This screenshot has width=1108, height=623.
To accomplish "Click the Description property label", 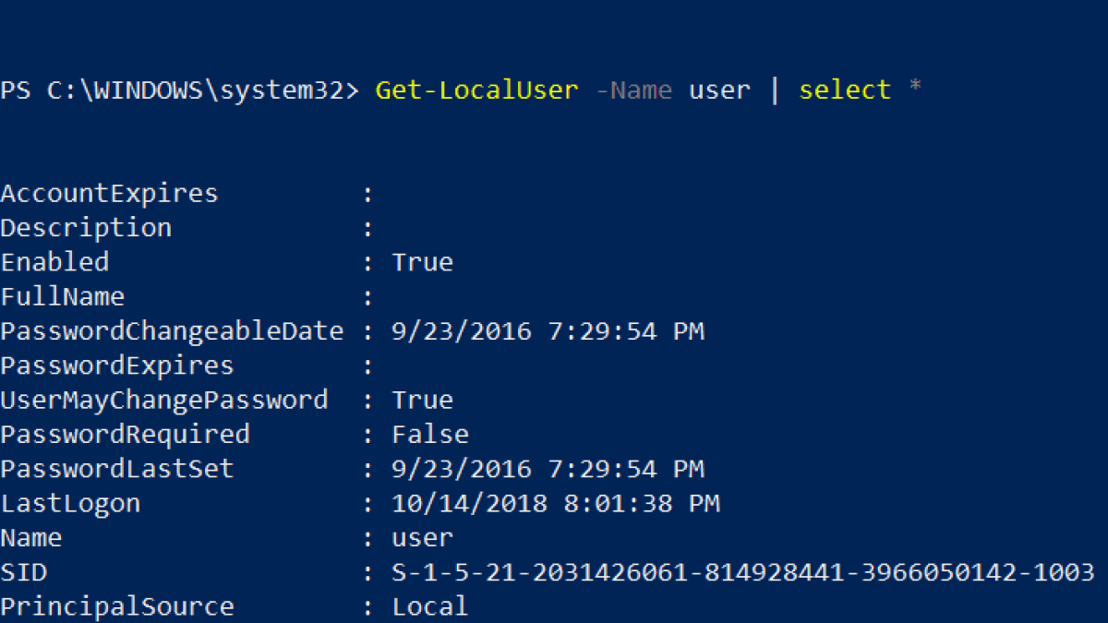I will pos(86,228).
